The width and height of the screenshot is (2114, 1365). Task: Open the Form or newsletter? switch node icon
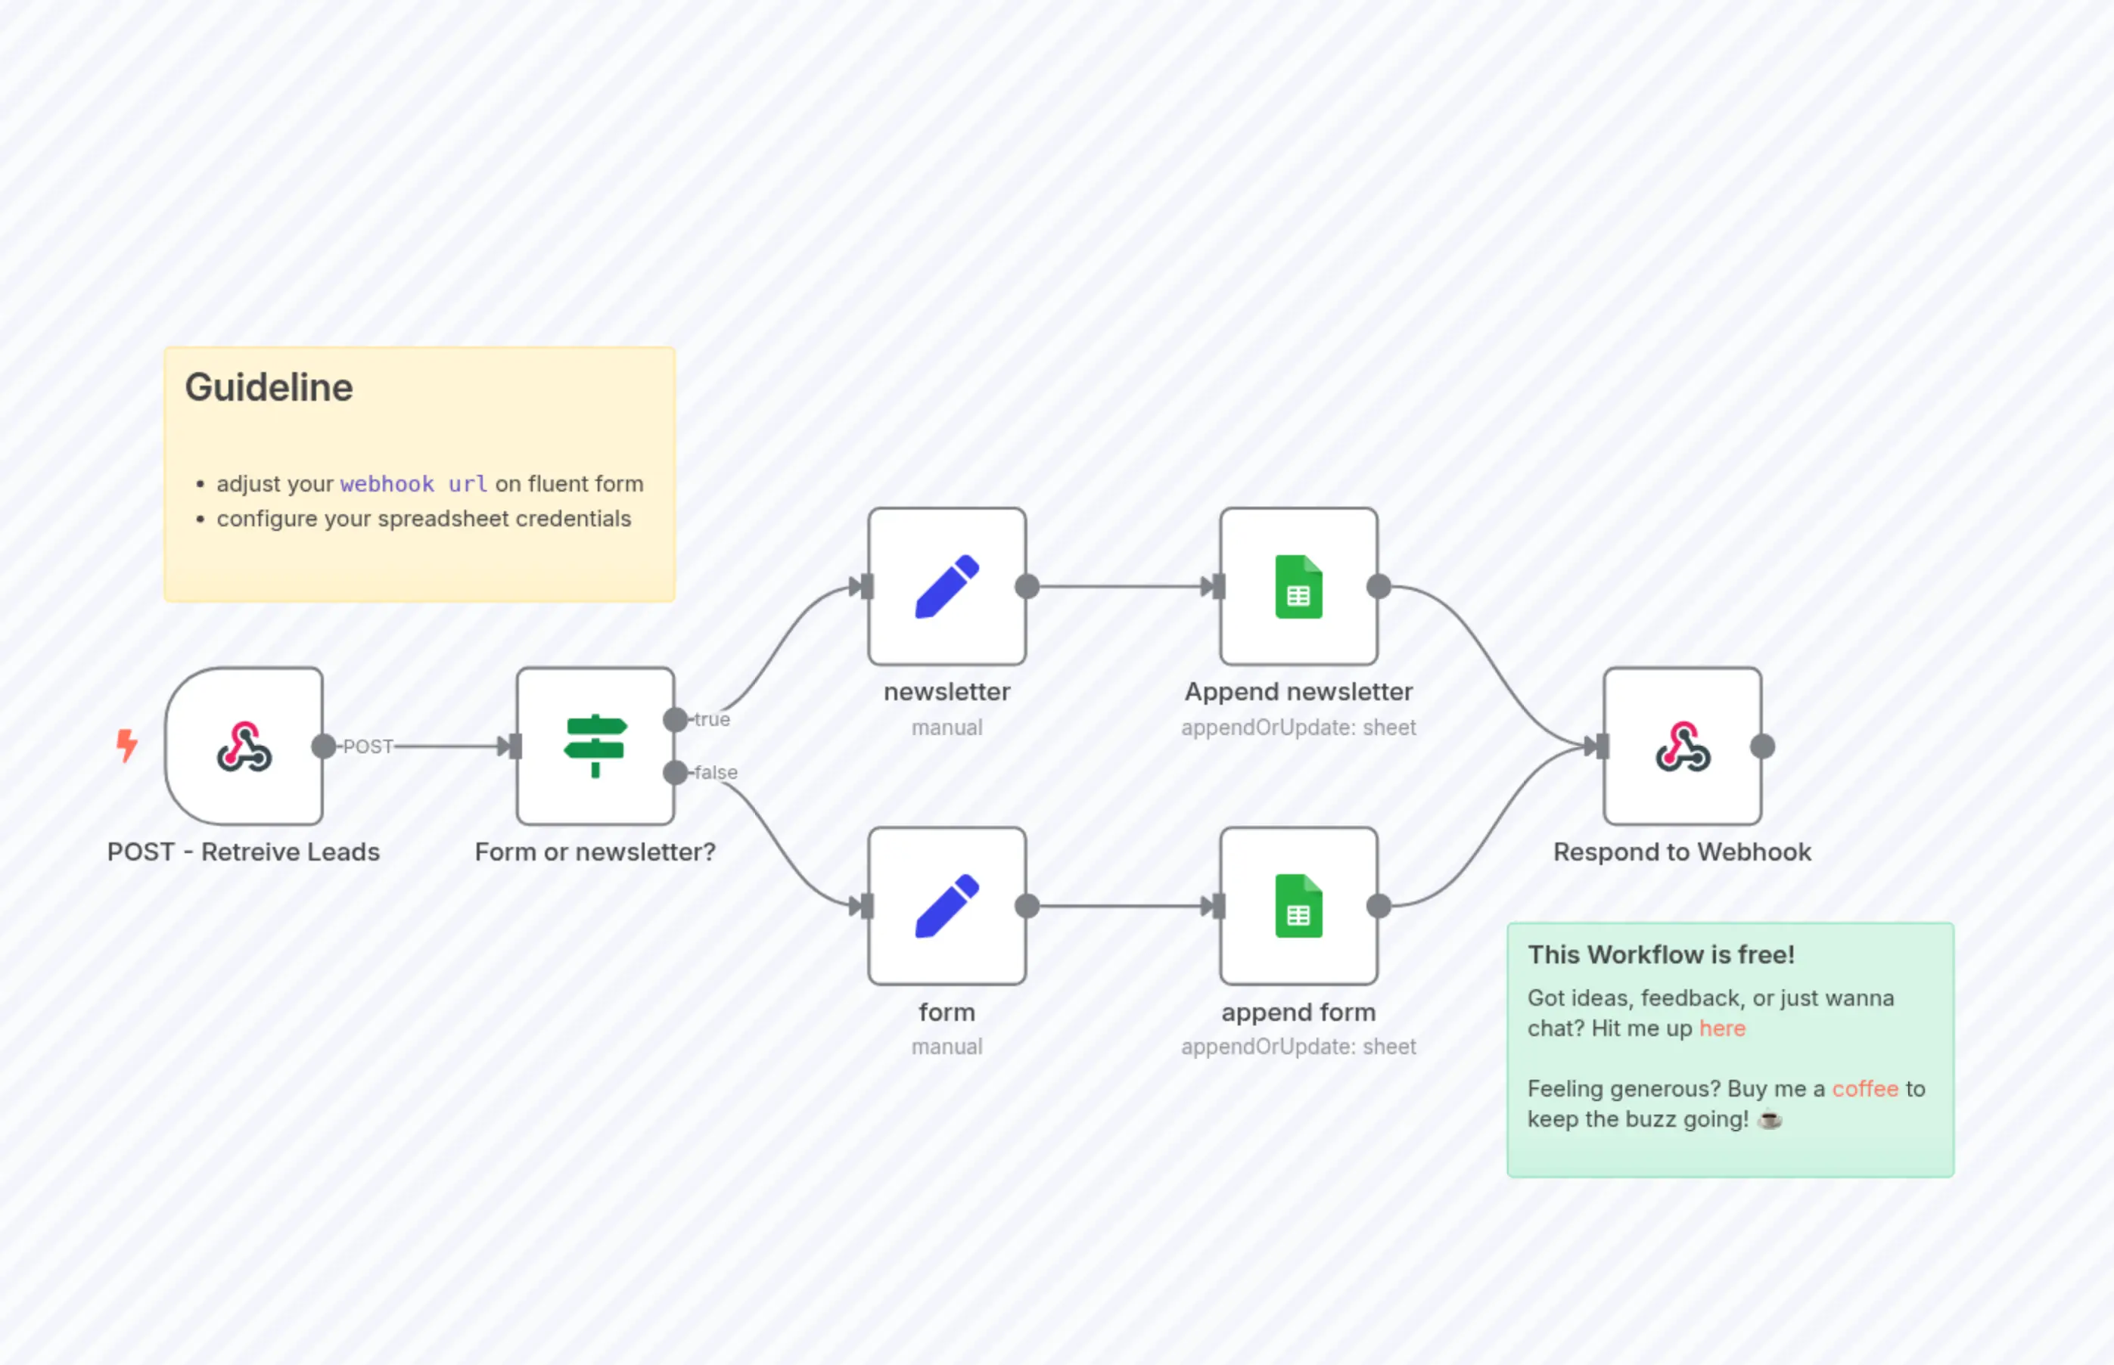(x=595, y=746)
